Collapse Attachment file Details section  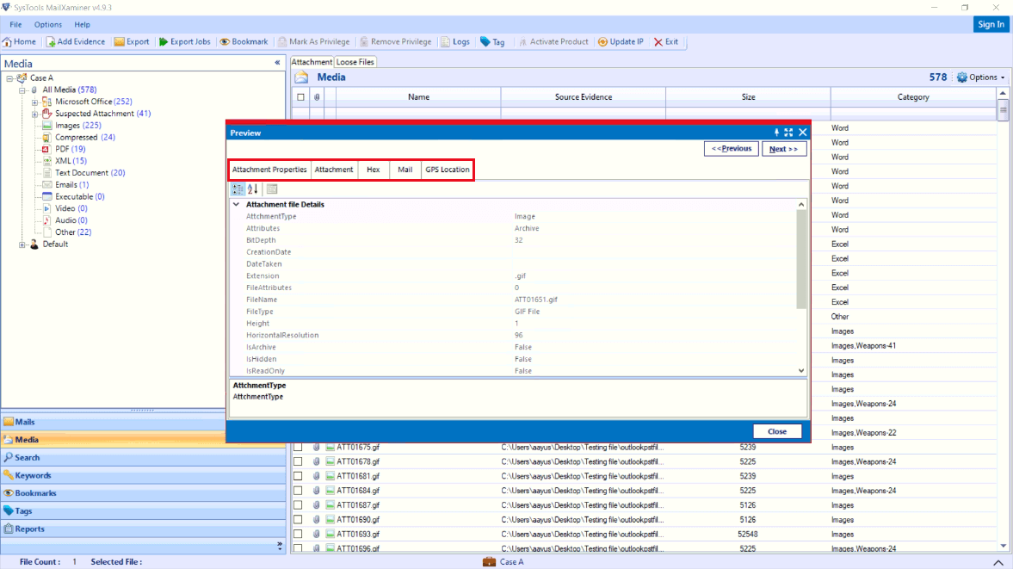point(237,205)
